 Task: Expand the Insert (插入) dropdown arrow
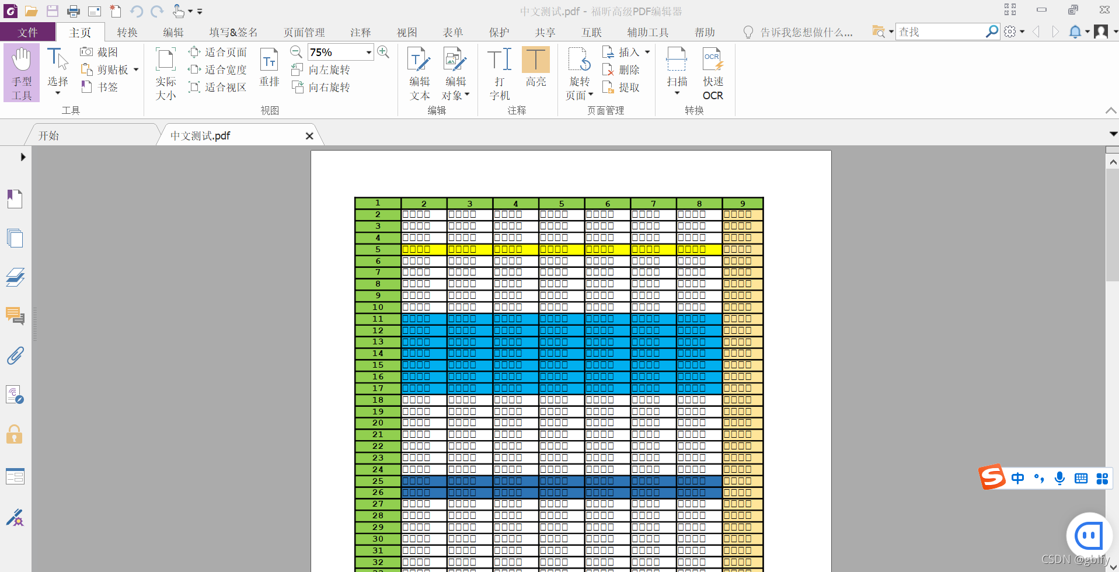(647, 52)
